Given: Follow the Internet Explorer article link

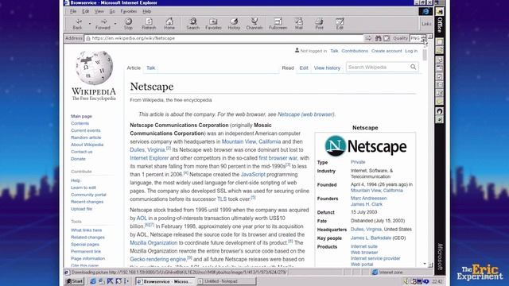Looking at the screenshot, I should 150,158.
